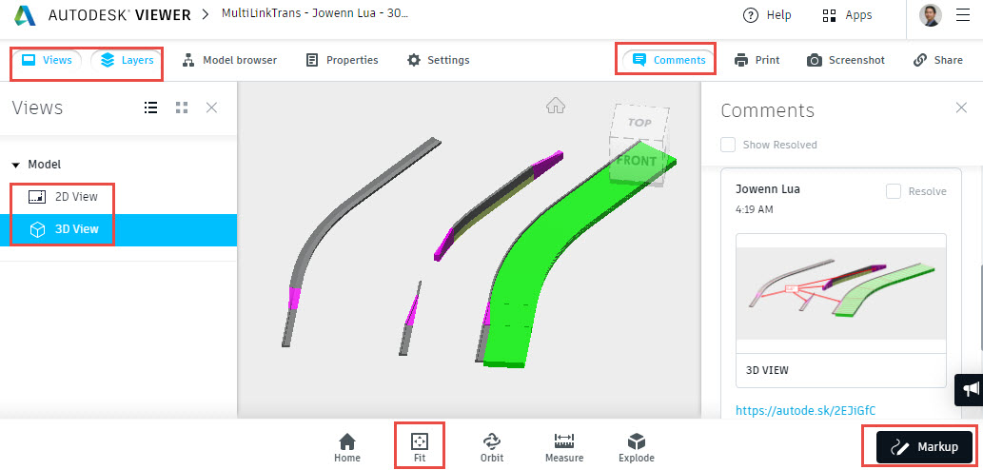This screenshot has height=470, width=983.
Task: Open the Properties panel
Action: [342, 60]
